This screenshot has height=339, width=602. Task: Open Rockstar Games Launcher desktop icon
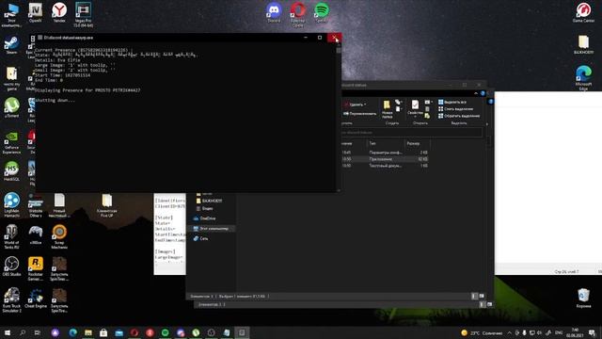[36, 268]
